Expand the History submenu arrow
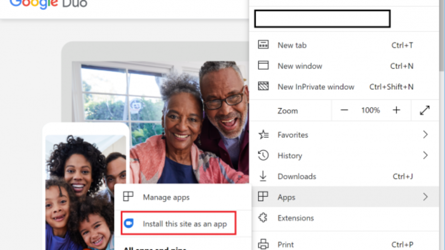Viewport: 445px width, 250px height. click(x=425, y=156)
